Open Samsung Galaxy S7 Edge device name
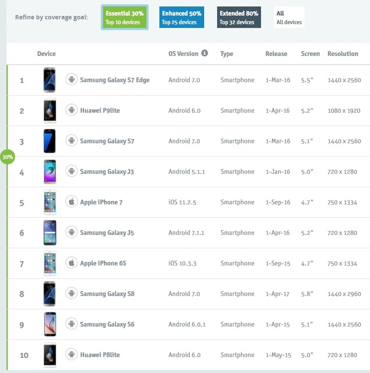 click(115, 80)
